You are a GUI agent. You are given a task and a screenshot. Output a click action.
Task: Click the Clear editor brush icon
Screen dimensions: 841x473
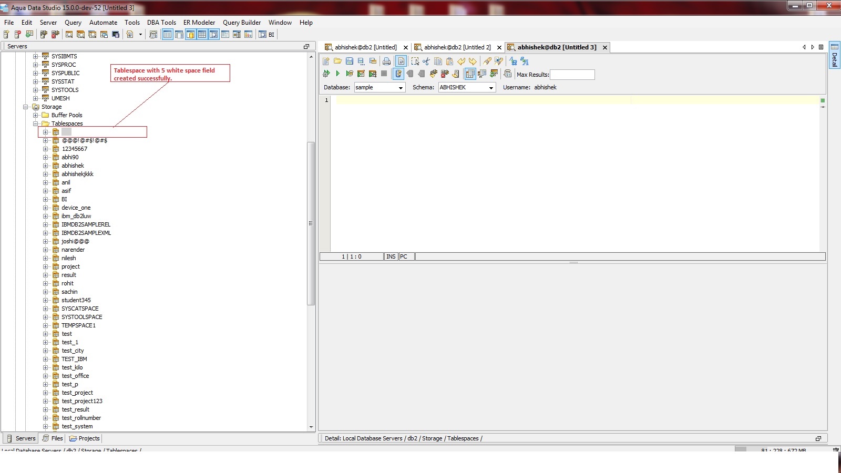[x=487, y=61]
